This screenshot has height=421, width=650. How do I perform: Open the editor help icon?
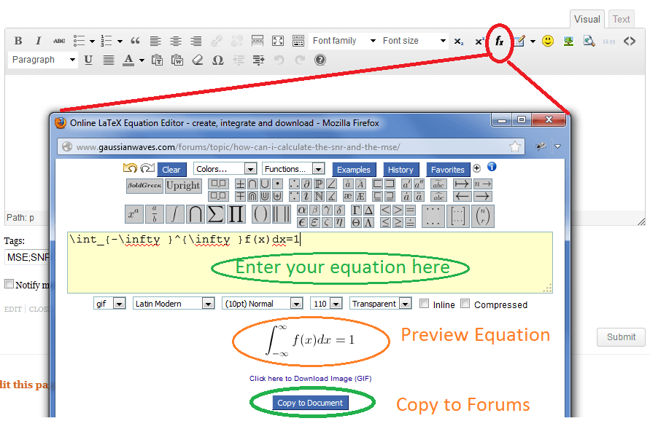(320, 60)
